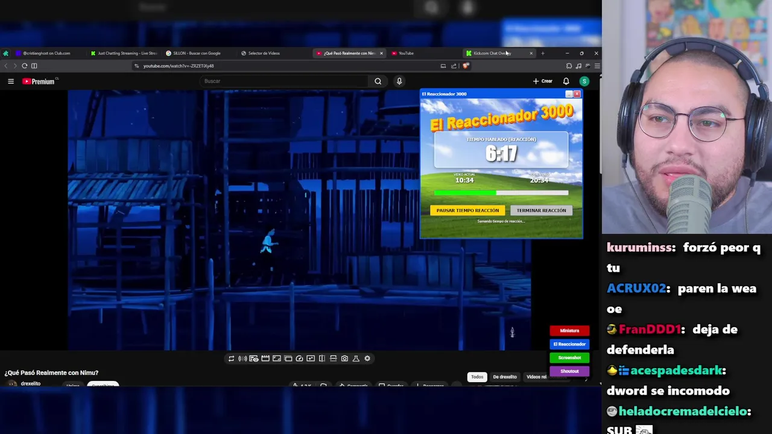The width and height of the screenshot is (772, 434).
Task: Open enhancer settings gear icon below video
Action: coord(367,359)
